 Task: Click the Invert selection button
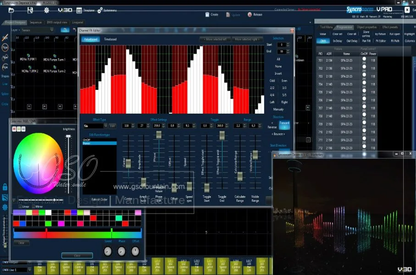pos(278,73)
